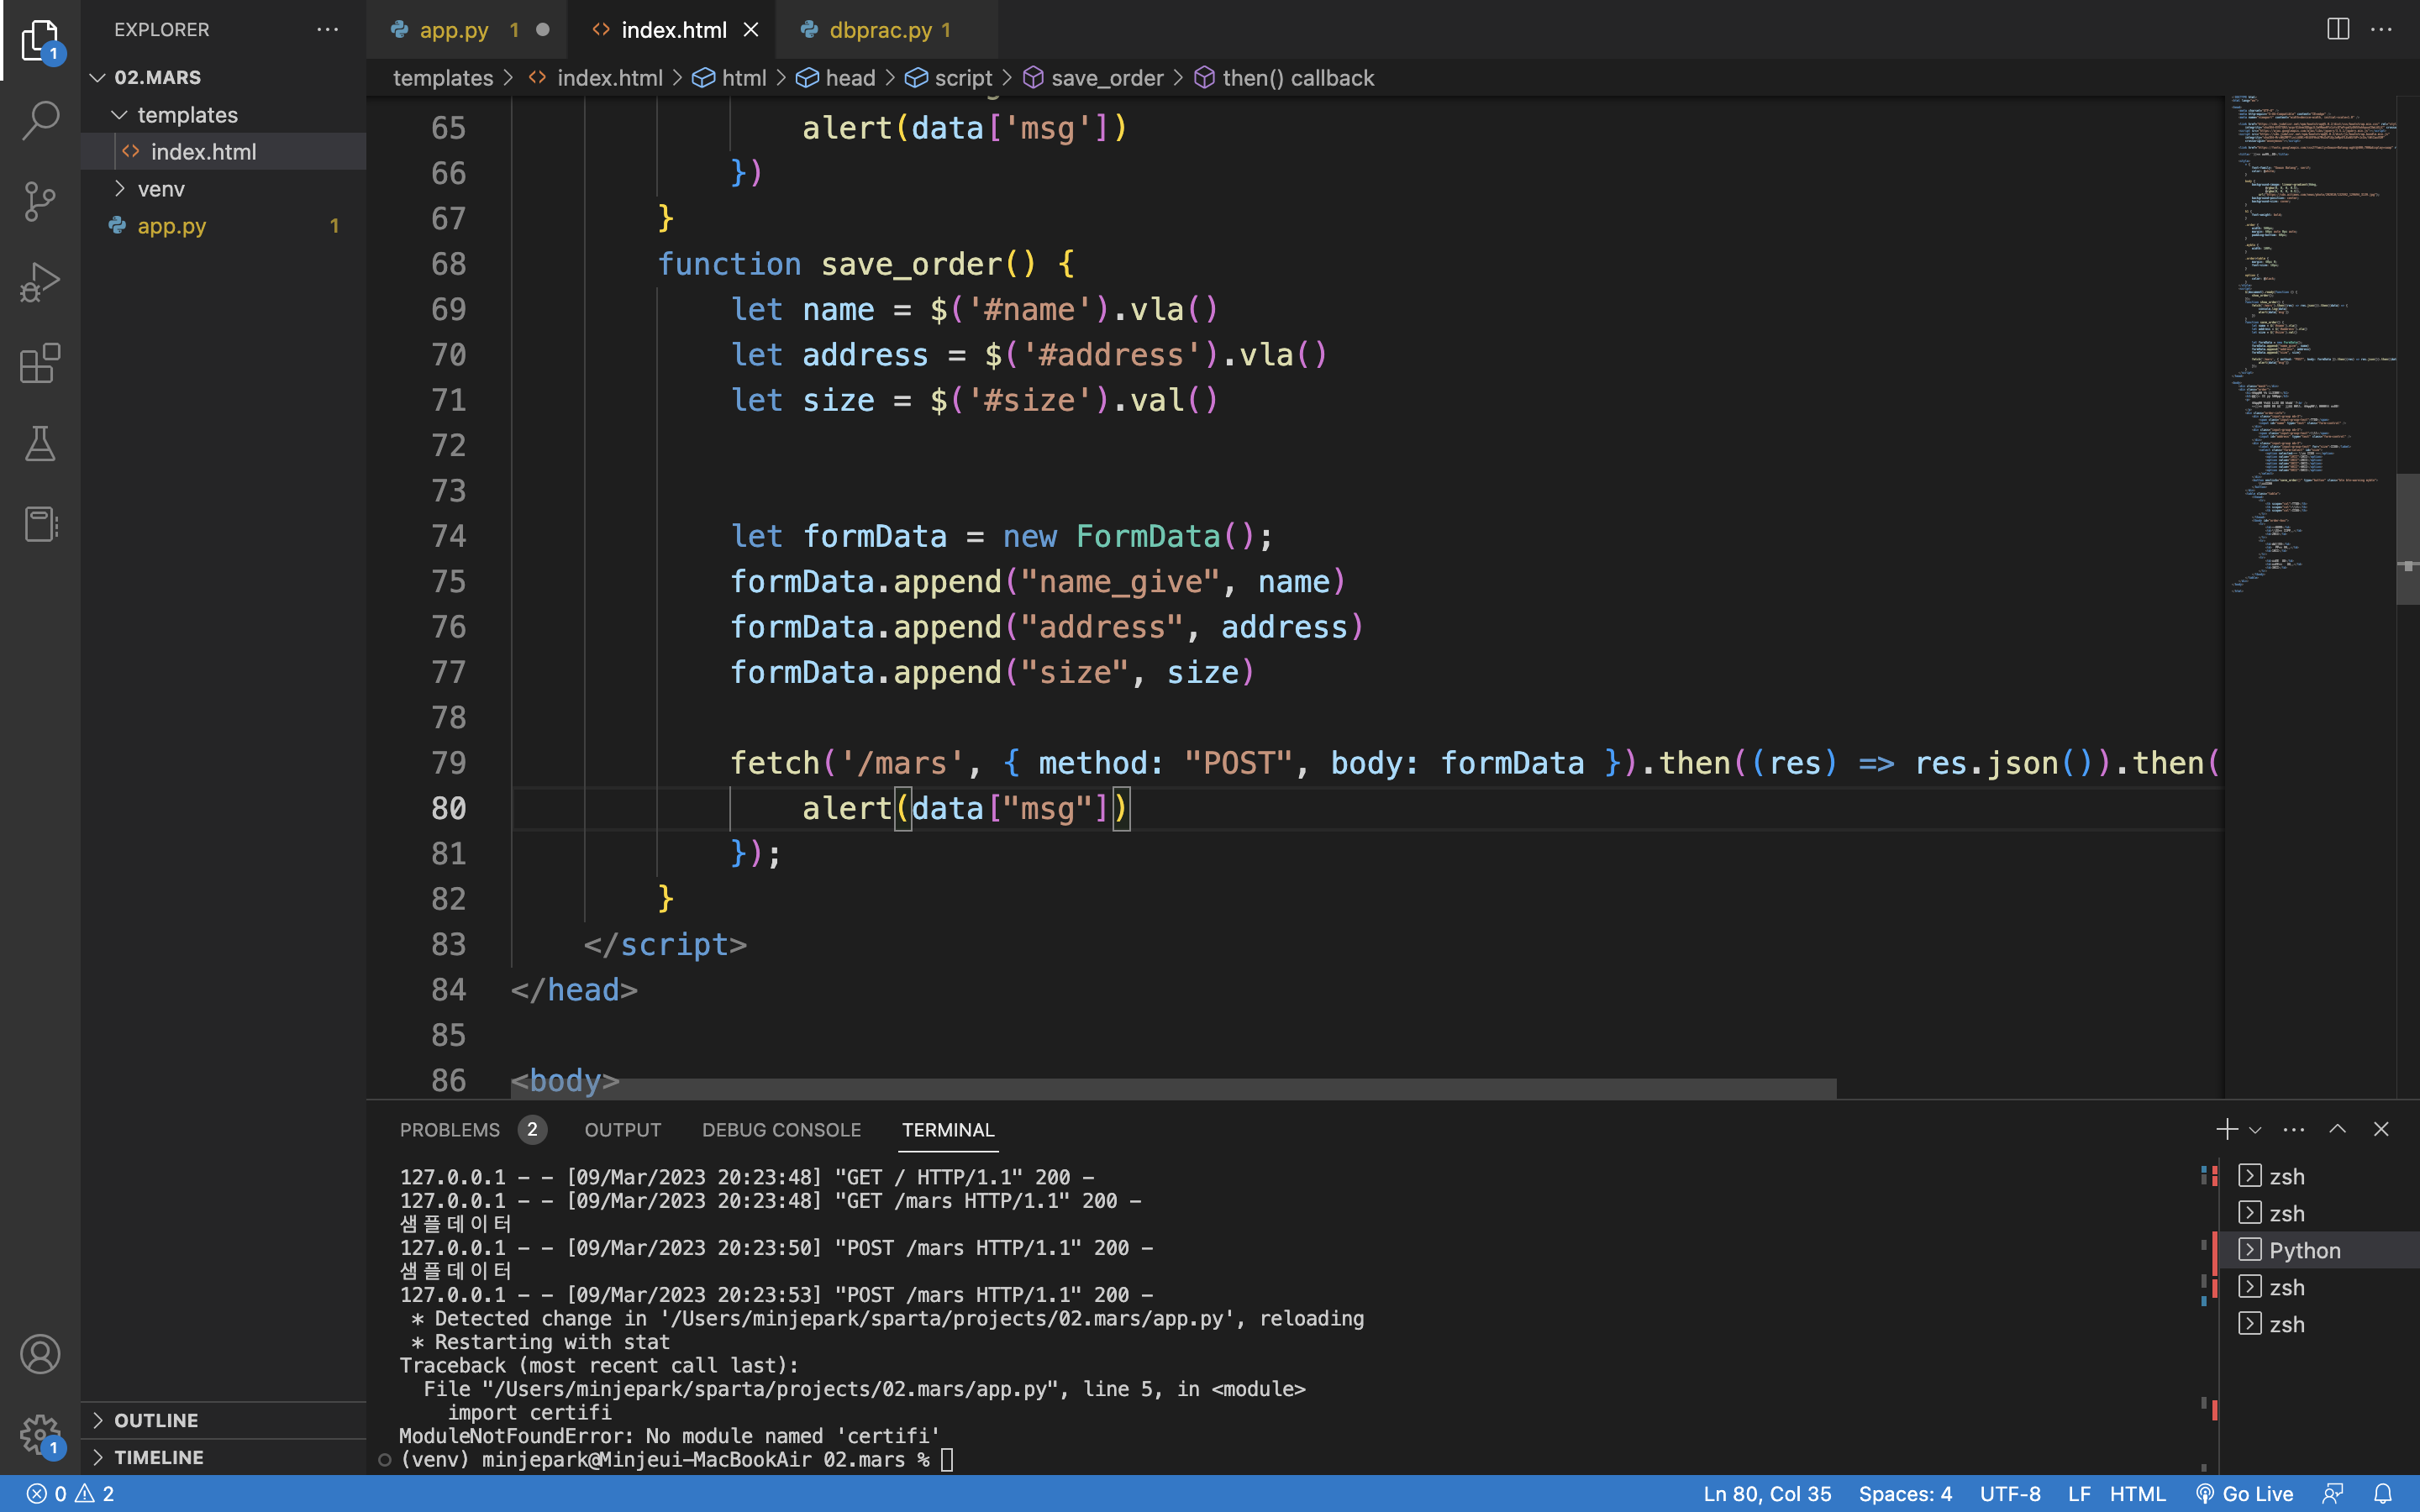2420x1512 pixels.
Task: Switch to DEBUG CONSOLE panel tab
Action: click(781, 1130)
